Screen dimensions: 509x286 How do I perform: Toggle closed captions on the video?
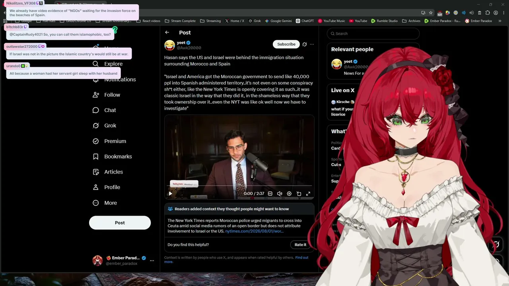click(x=270, y=193)
